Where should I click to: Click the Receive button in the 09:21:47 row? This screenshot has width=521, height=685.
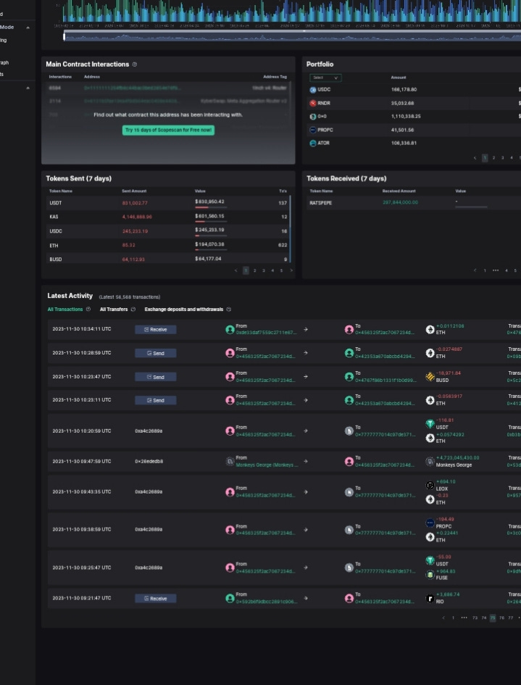tap(156, 599)
